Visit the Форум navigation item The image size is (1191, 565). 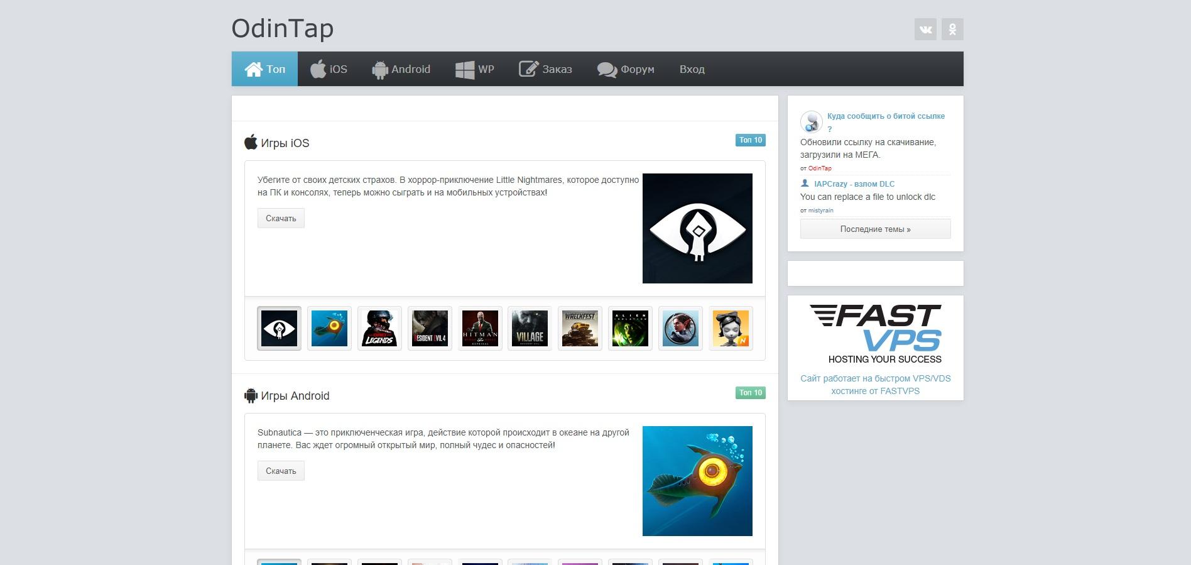(x=626, y=69)
